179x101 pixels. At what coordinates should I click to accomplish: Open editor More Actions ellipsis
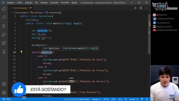click(146, 8)
